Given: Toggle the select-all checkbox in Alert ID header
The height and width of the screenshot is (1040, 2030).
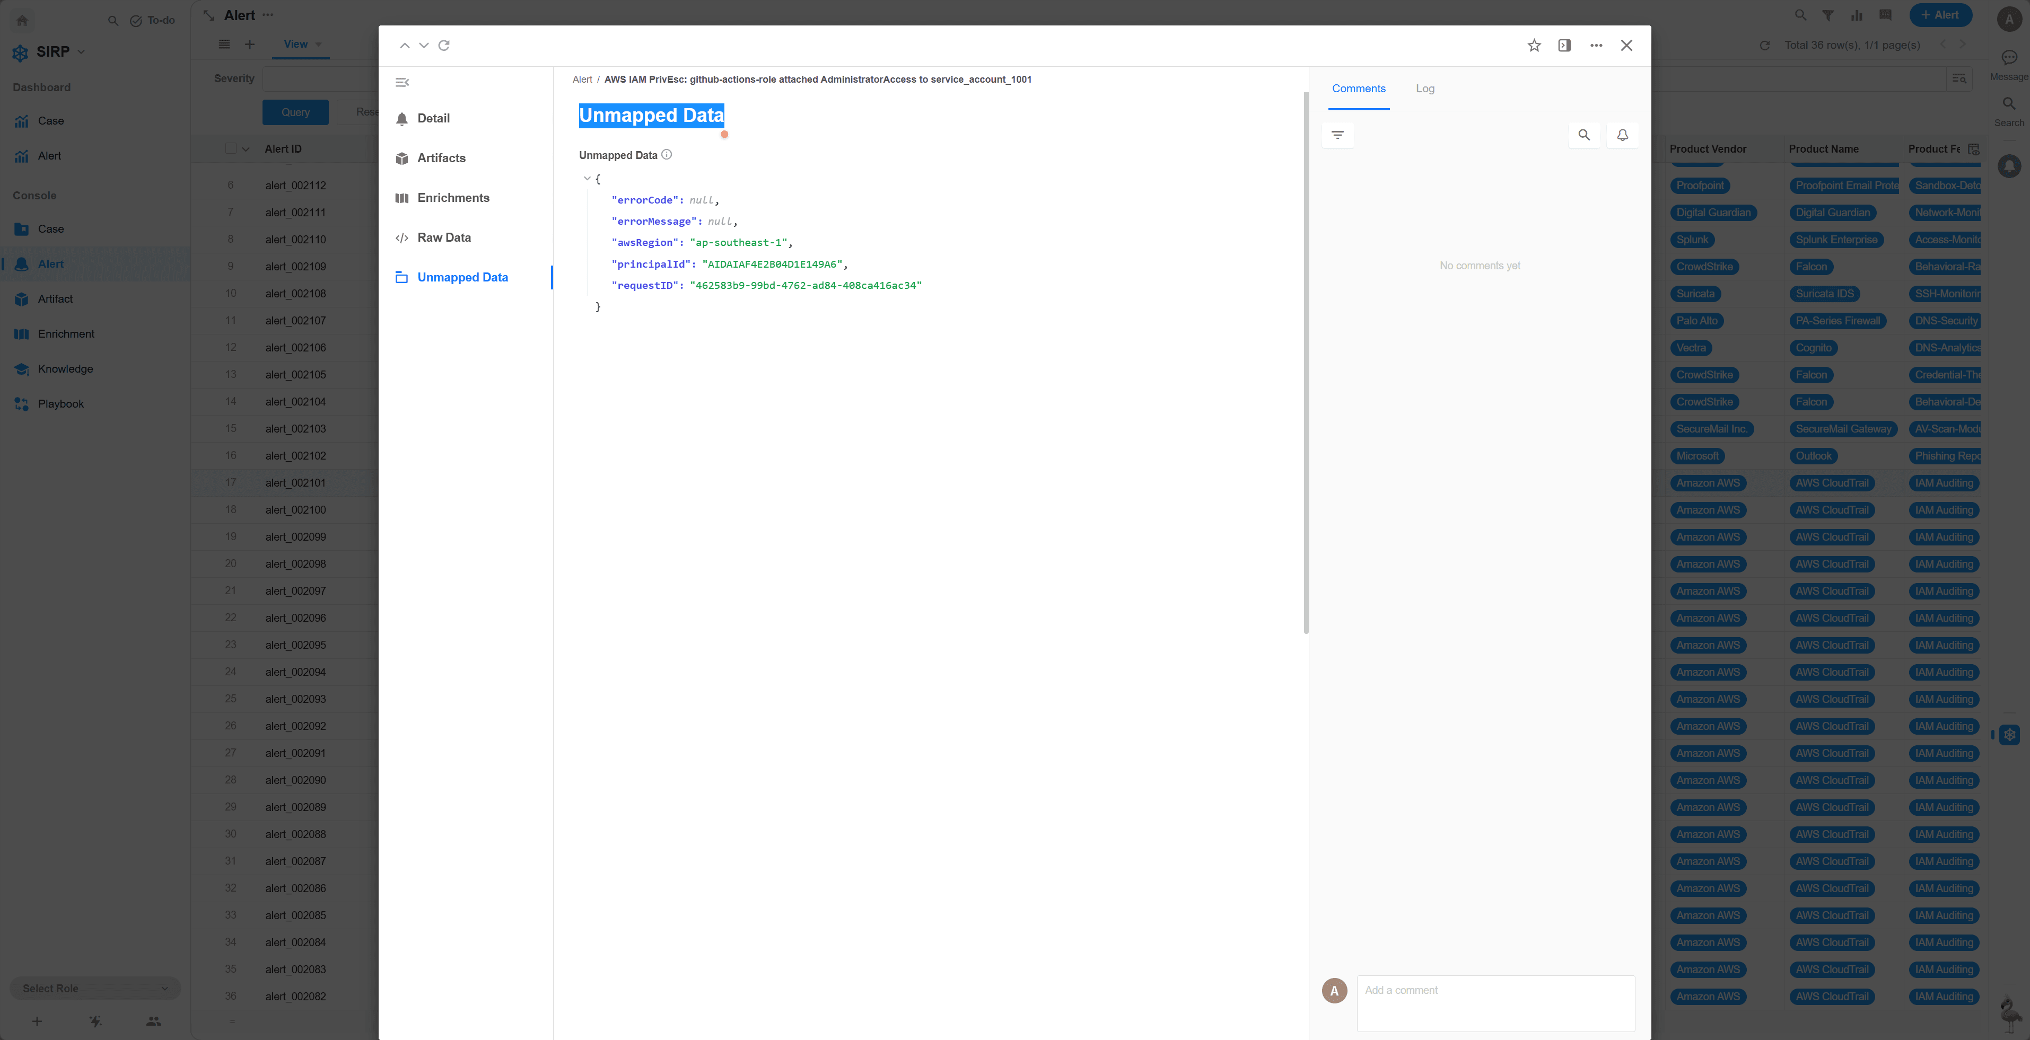Looking at the screenshot, I should click(231, 149).
